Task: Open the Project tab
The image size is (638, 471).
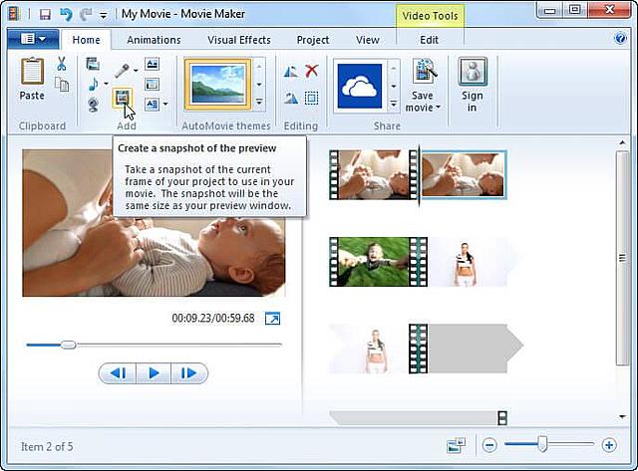Action: [313, 40]
